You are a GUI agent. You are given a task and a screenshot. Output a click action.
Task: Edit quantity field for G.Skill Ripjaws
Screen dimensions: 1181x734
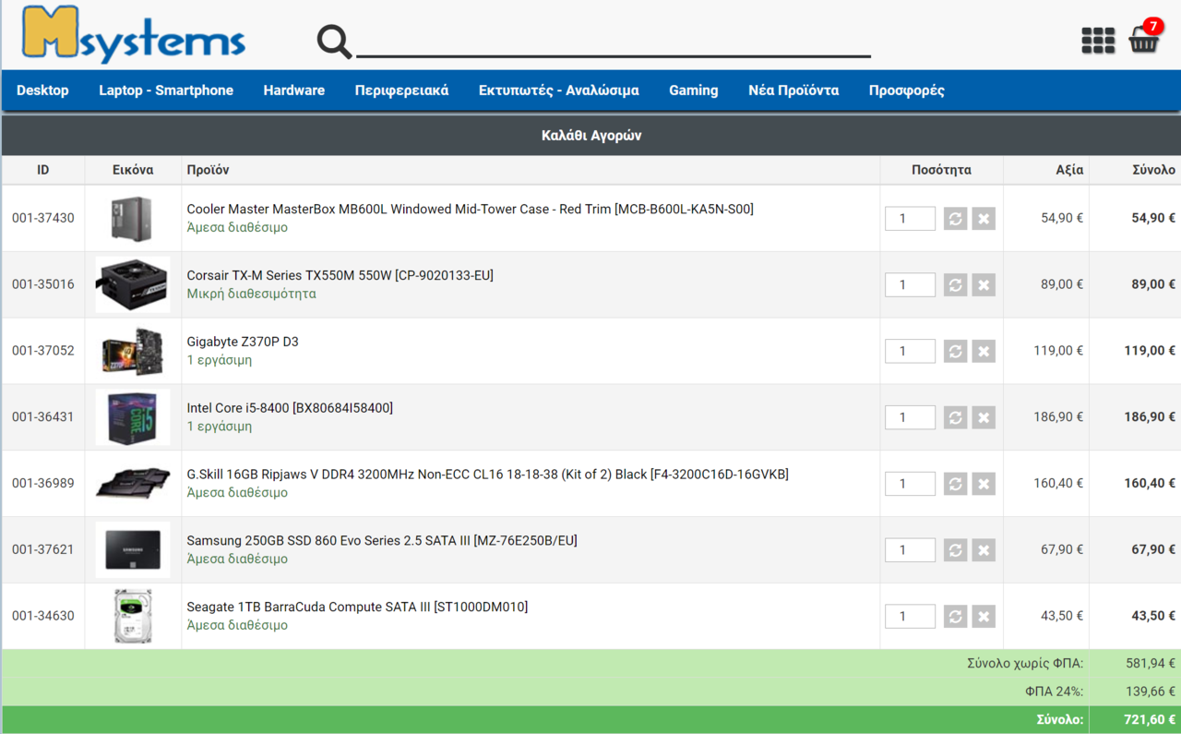(910, 484)
